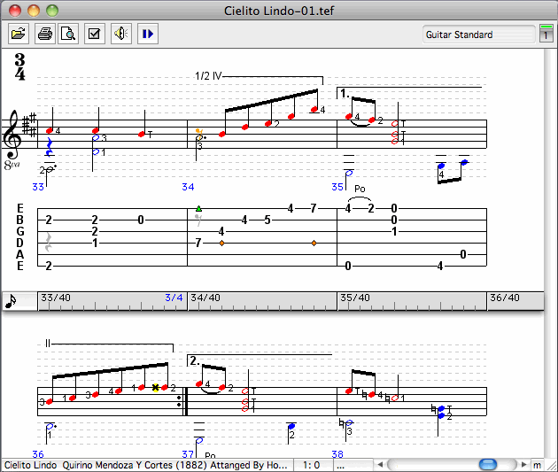Click the left scroll arrow in the status bar
The width and height of the screenshot is (558, 472).
[380, 464]
